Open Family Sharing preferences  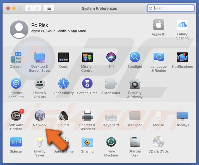click(x=182, y=25)
